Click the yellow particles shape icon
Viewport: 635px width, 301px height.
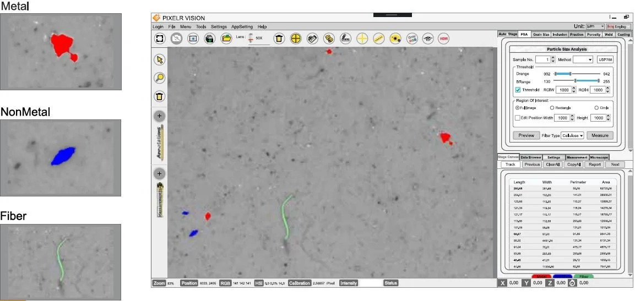click(x=329, y=39)
